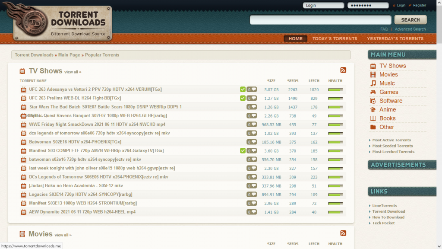This screenshot has width=442, height=249.
Task: Click scrollbar down arrow at bottom right
Action: pos(439,246)
